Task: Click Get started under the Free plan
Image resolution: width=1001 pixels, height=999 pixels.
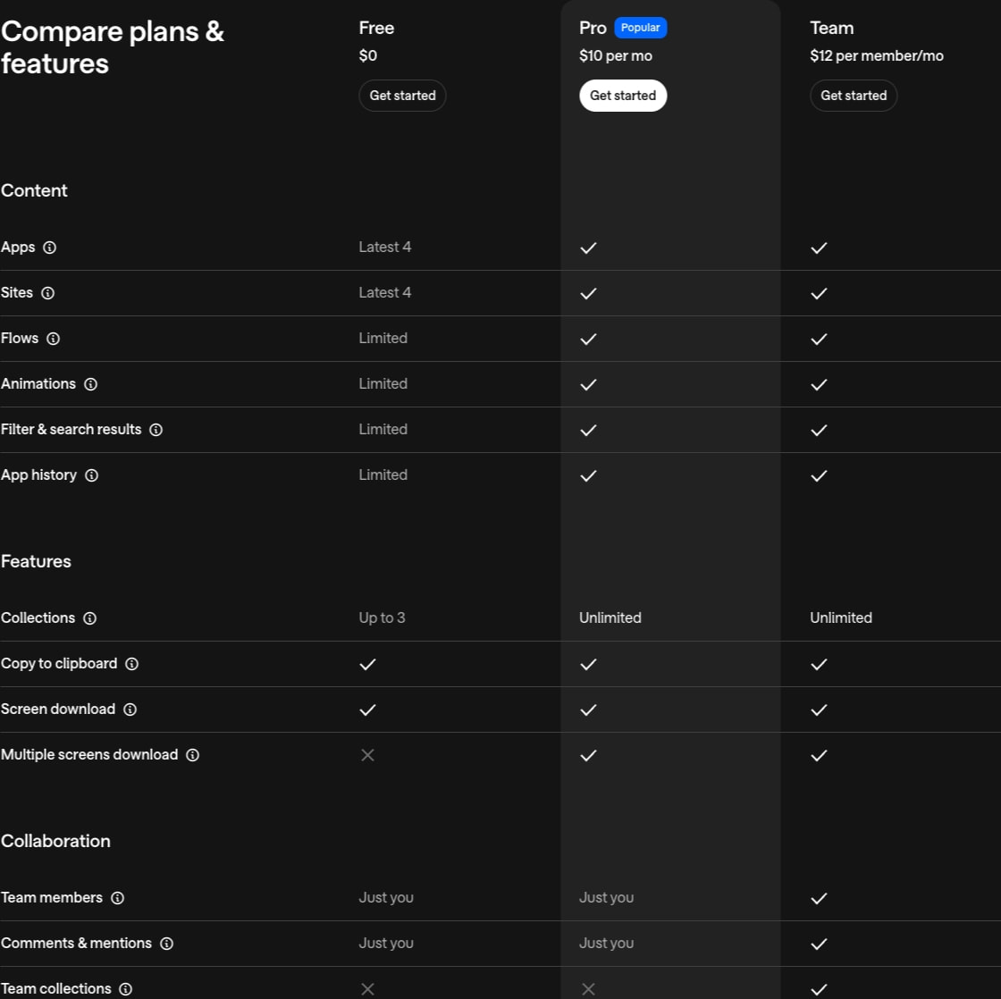Action: point(402,96)
